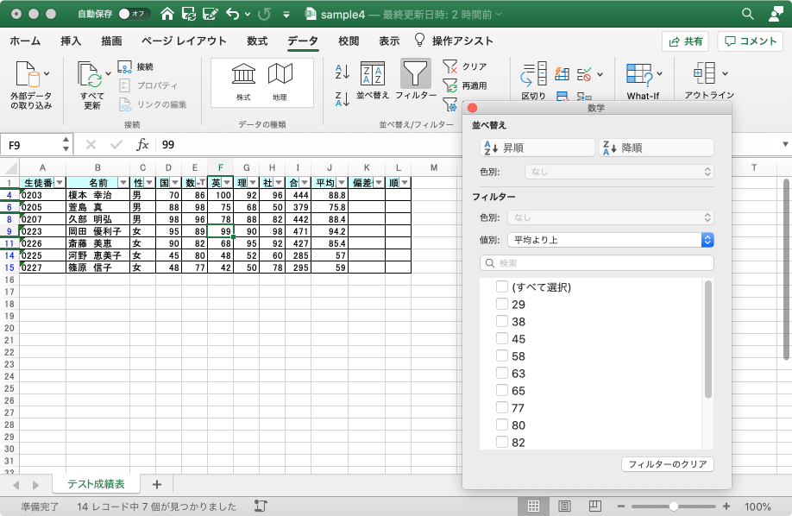Click the 検索 filter search field
The width and height of the screenshot is (792, 516).
[x=596, y=263]
